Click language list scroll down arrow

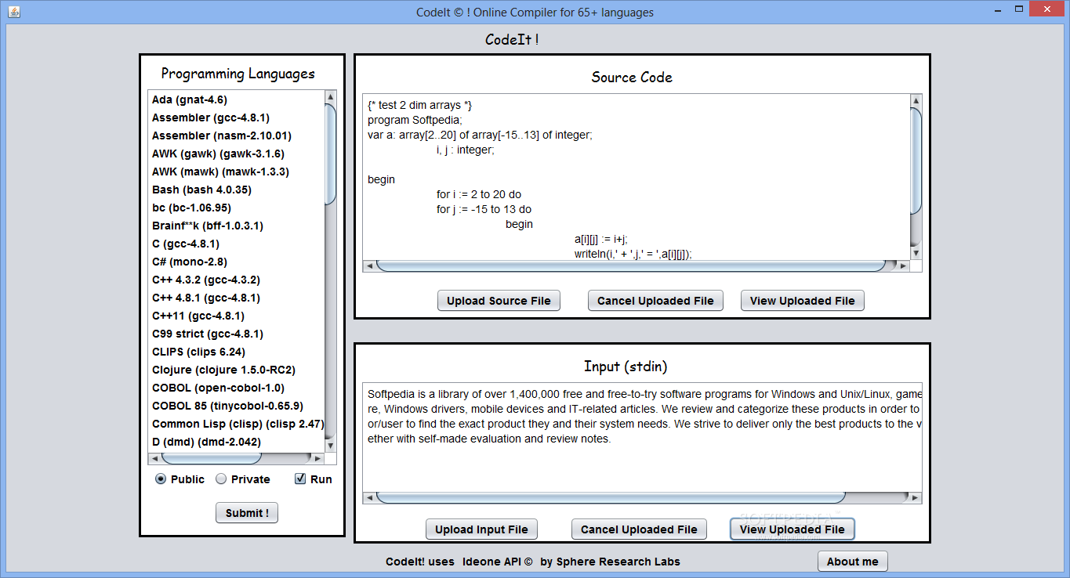point(330,446)
